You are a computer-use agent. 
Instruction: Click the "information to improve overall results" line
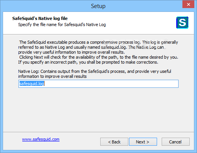coord(52,76)
